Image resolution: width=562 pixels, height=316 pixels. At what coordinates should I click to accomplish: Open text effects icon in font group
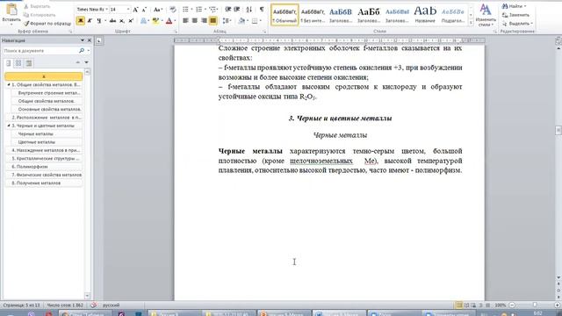coord(144,21)
